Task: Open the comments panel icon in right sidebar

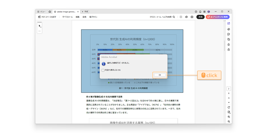Action: (229, 29)
